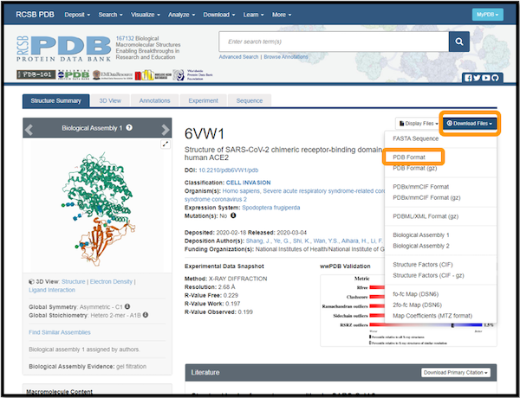Open the MyPDB dropdown
The height and width of the screenshot is (398, 520).
coord(487,15)
